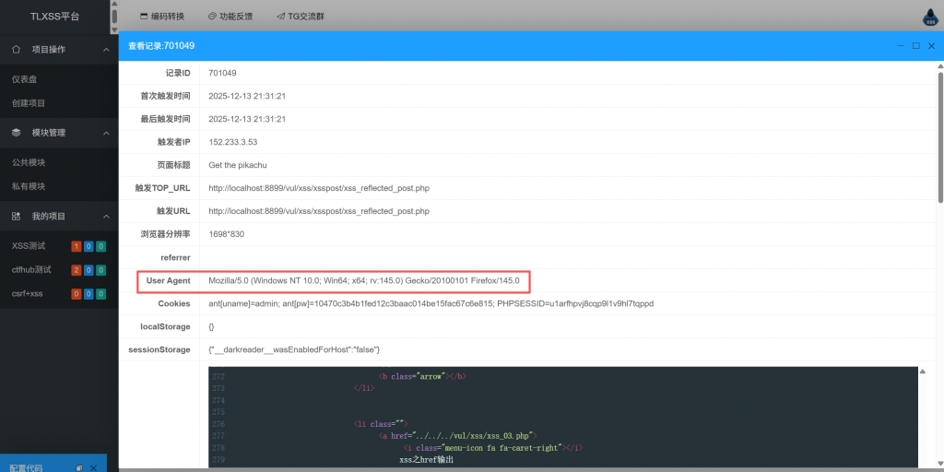
Task: Click code line 272 arrow class
Action: point(422,376)
